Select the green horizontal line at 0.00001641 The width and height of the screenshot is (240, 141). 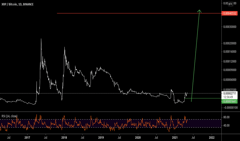(203, 98)
